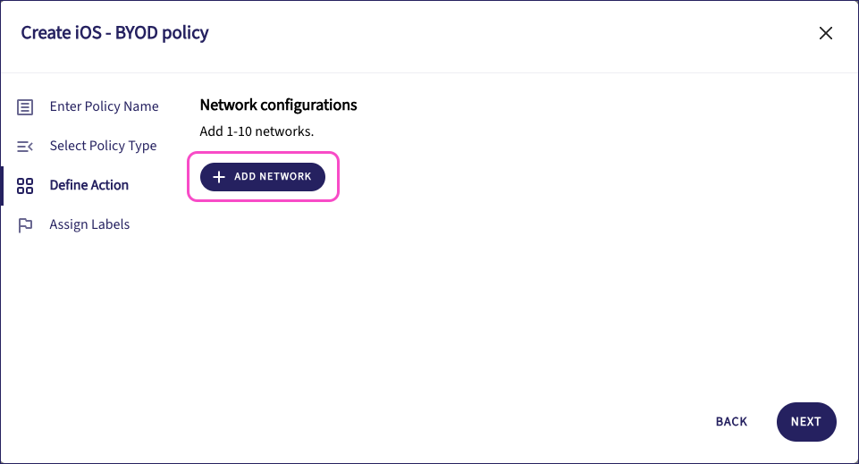The image size is (859, 464).
Task: Jump to the Assign Labels step
Action: point(89,224)
